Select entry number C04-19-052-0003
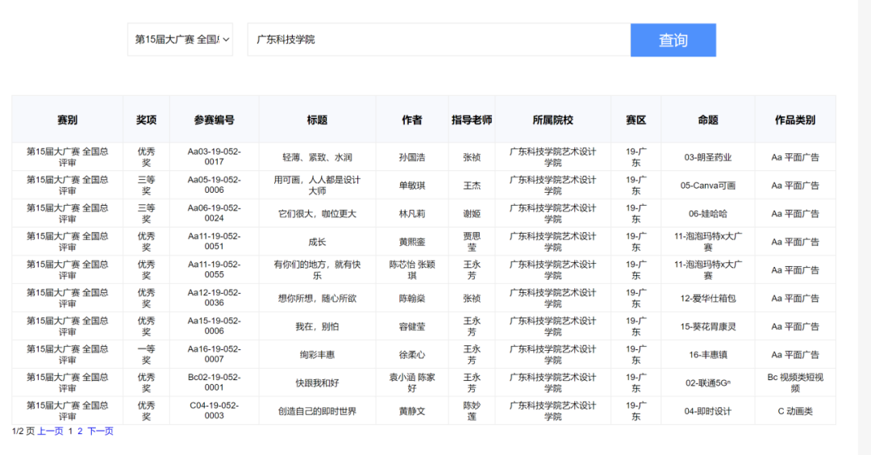The height and width of the screenshot is (455, 871). coord(214,411)
